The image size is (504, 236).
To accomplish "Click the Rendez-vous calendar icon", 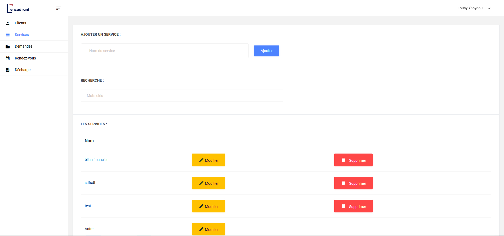I will pos(8,58).
